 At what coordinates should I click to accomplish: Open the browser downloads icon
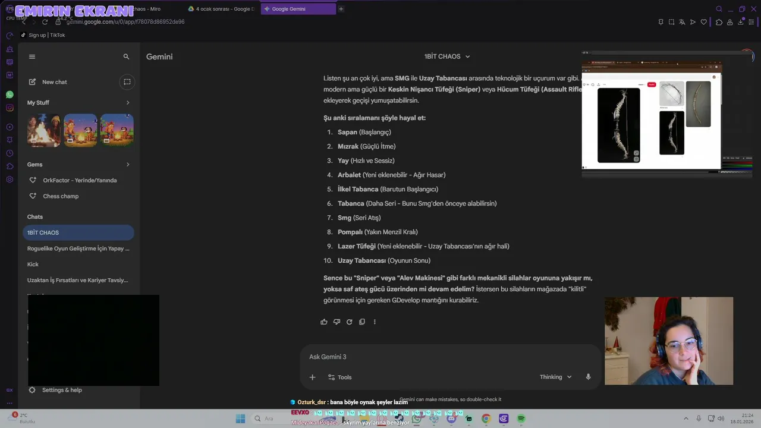coord(741,22)
